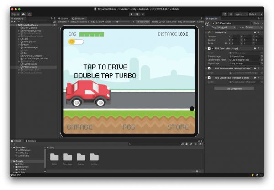274x190 pixels.
Task: Switch to the Scene tab
Action: (63, 18)
